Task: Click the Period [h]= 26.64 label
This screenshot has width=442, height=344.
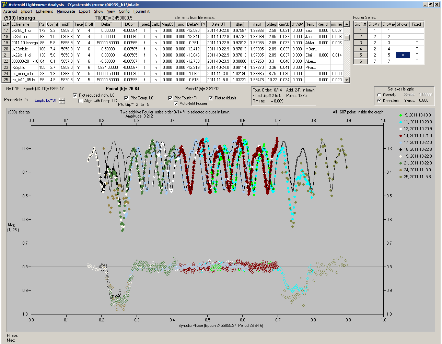Action: 123,89
